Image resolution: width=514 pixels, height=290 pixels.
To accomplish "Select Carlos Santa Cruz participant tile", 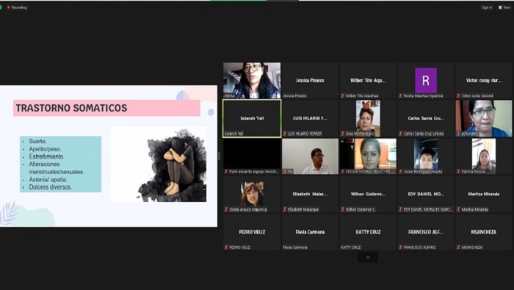I will 426,118.
